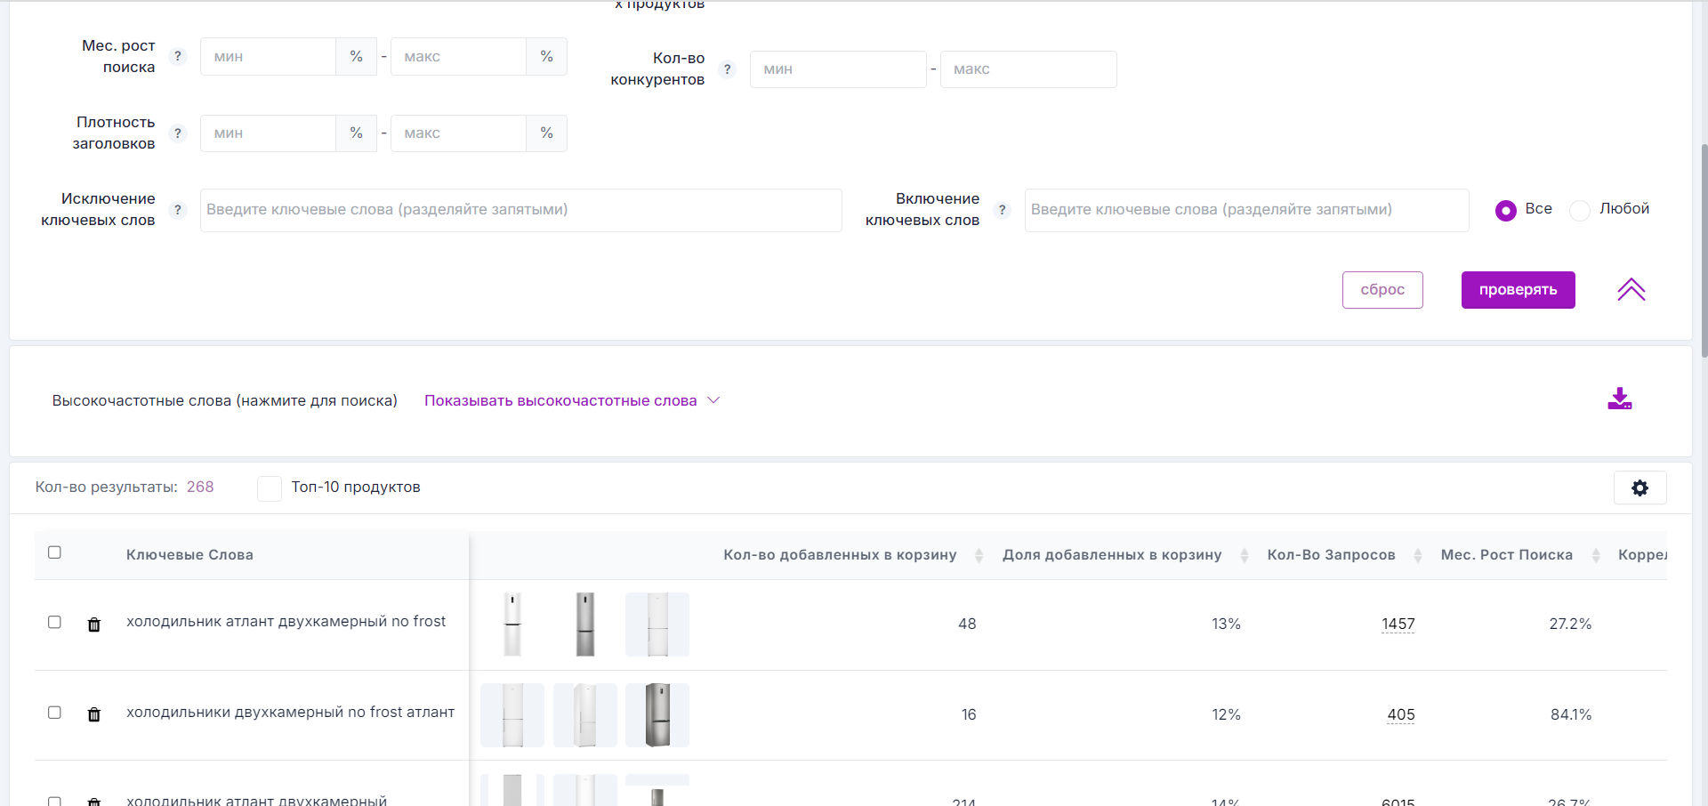Image resolution: width=1708 pixels, height=806 pixels.
Task: Click help icon for Исключение ключевых слов
Action: (178, 210)
